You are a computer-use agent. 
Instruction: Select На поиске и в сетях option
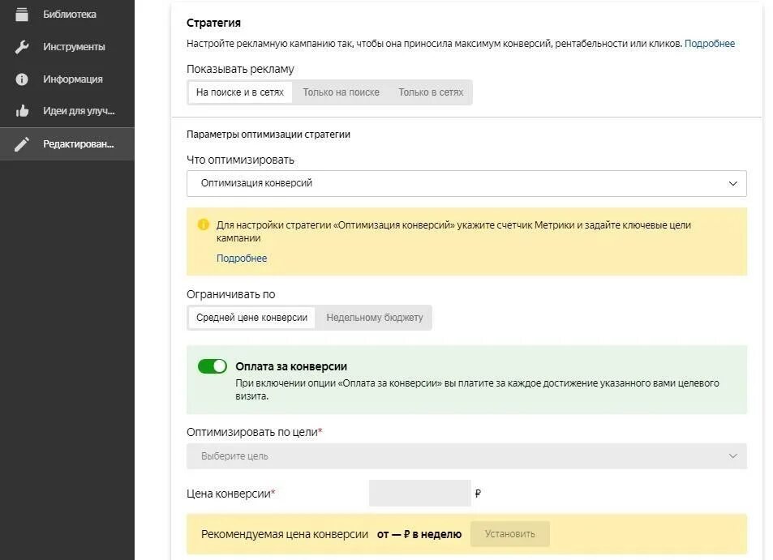coord(240,92)
